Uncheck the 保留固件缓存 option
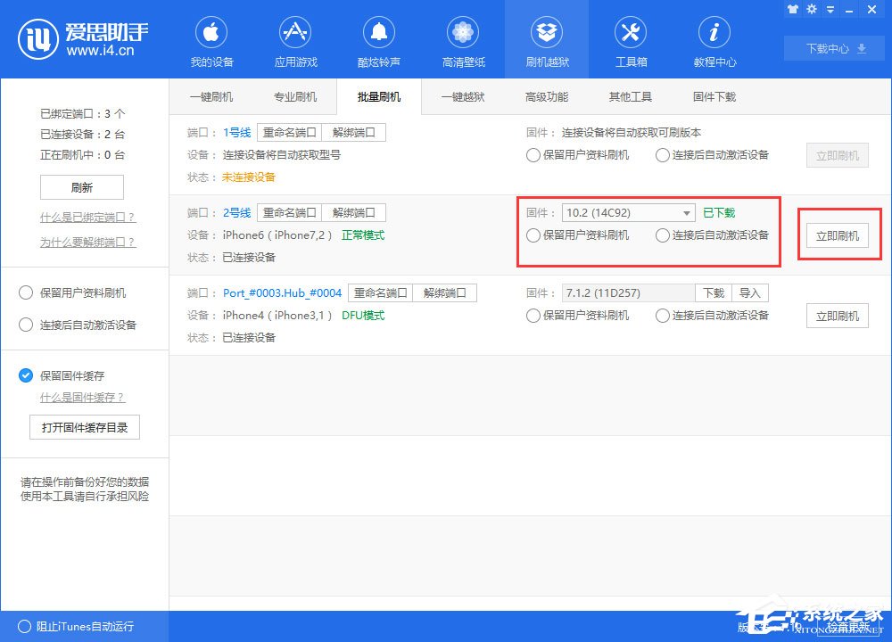Image resolution: width=892 pixels, height=642 pixels. [x=24, y=375]
